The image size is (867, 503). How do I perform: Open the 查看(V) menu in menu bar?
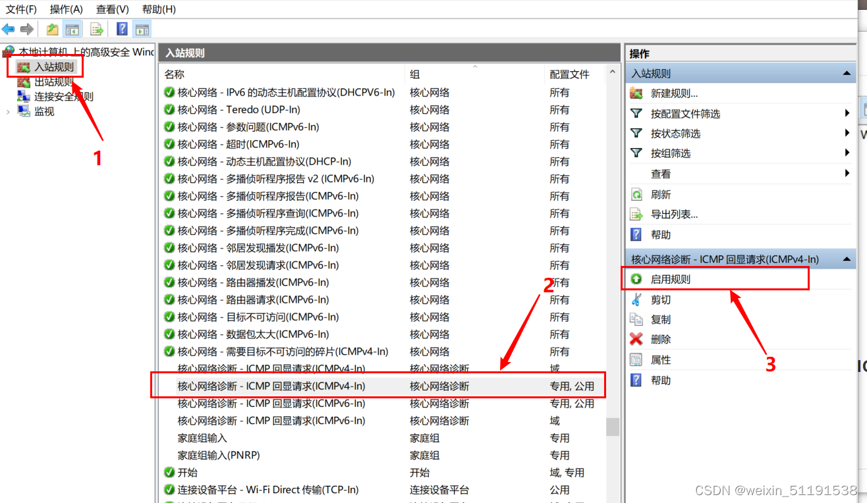(113, 9)
